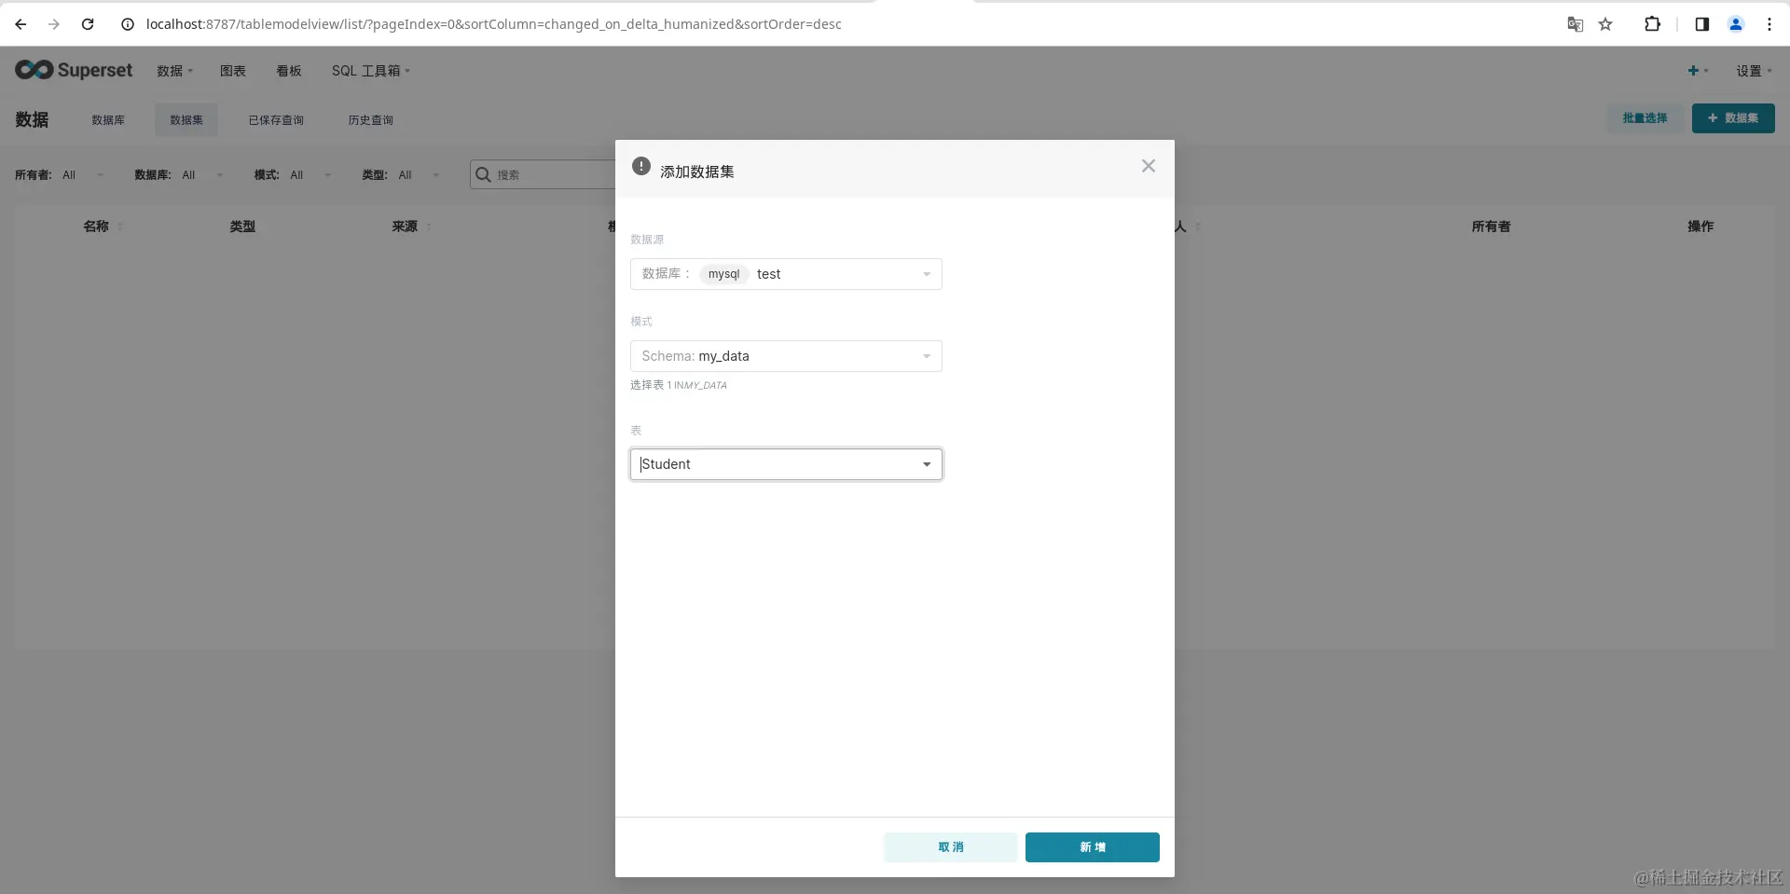
Task: Click the 搜索 input field
Action: 555,174
